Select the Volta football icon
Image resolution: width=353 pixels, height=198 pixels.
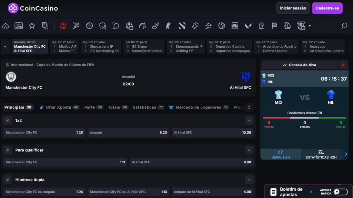click(301, 26)
